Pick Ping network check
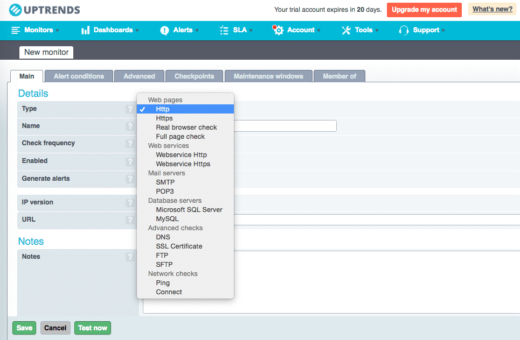 click(x=185, y=283)
